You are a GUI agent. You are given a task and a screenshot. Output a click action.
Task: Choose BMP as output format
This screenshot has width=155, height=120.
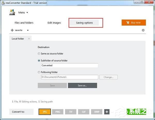[x=97, y=112]
